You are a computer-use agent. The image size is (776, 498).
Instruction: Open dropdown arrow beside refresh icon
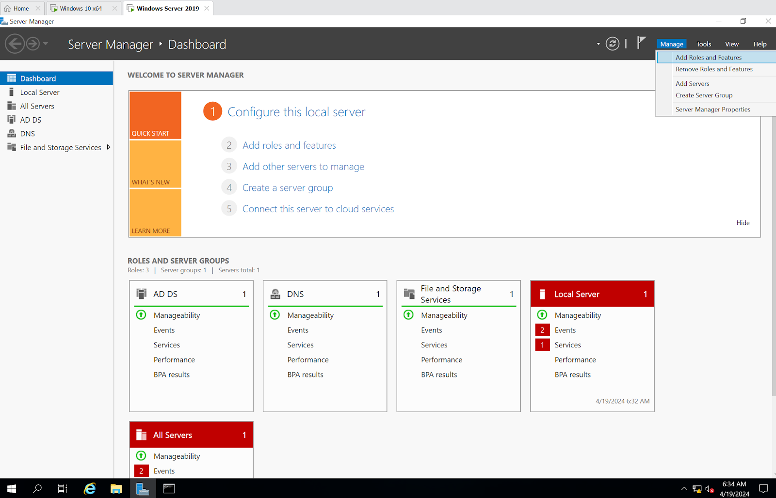598,44
